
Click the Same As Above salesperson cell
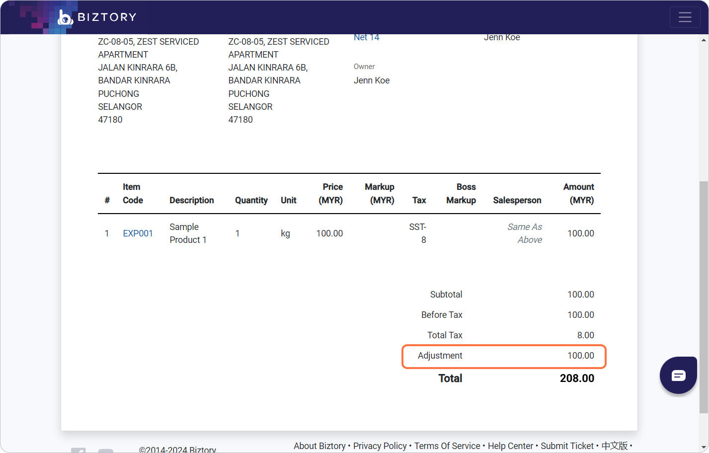pos(525,233)
